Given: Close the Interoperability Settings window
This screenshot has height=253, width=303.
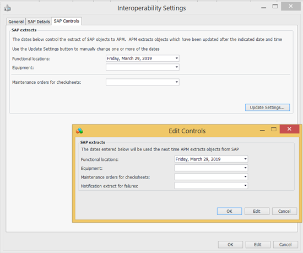Looking at the screenshot, I should click(x=291, y=6).
